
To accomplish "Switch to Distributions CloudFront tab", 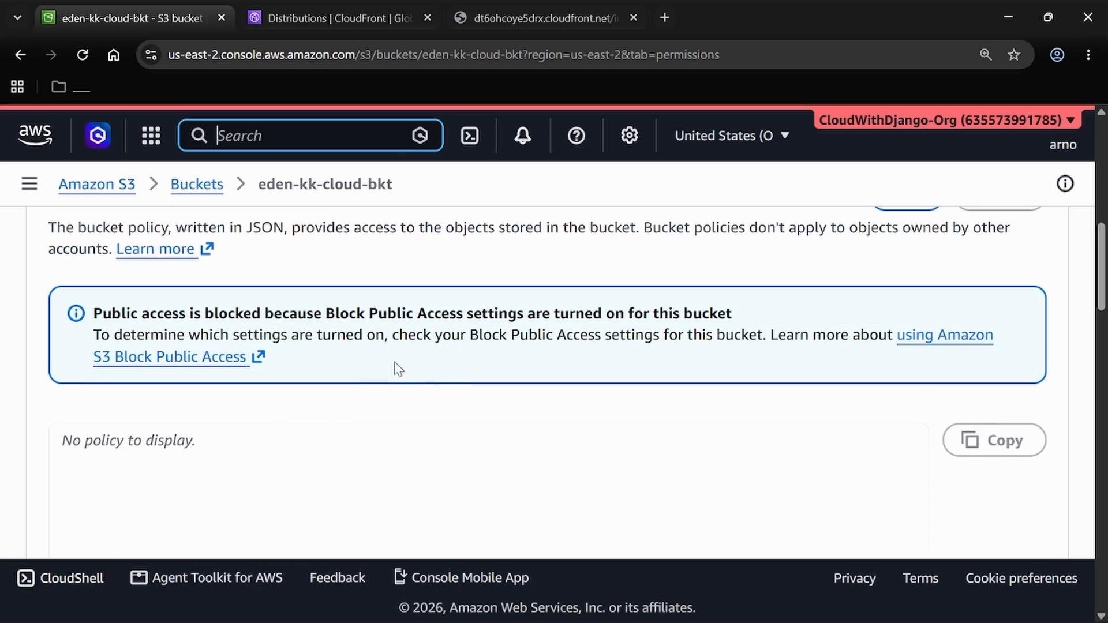I will click(339, 18).
